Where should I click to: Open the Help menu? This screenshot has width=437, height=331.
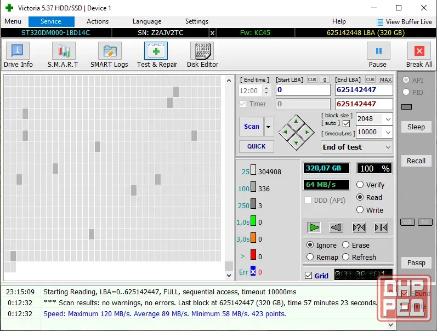pyautogui.click(x=339, y=21)
